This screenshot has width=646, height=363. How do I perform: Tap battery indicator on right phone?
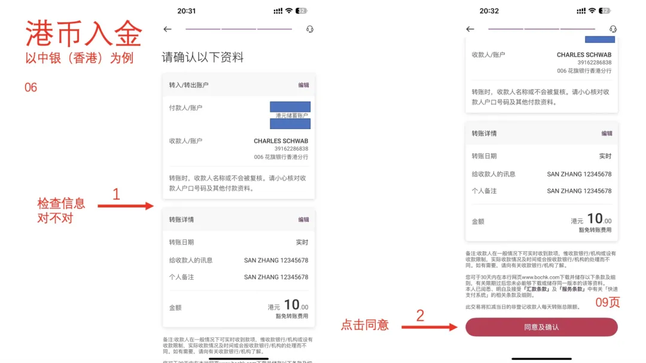click(x=604, y=11)
